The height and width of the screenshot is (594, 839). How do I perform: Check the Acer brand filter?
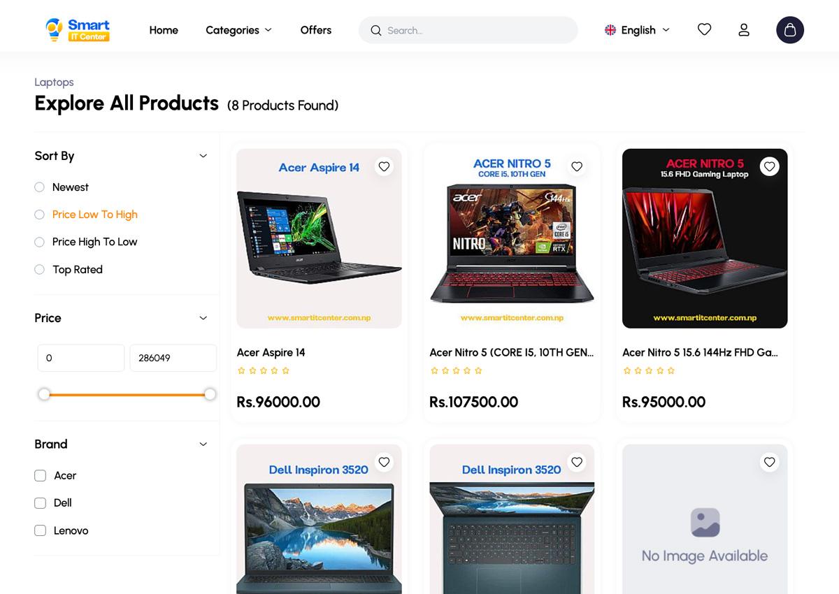click(x=40, y=475)
